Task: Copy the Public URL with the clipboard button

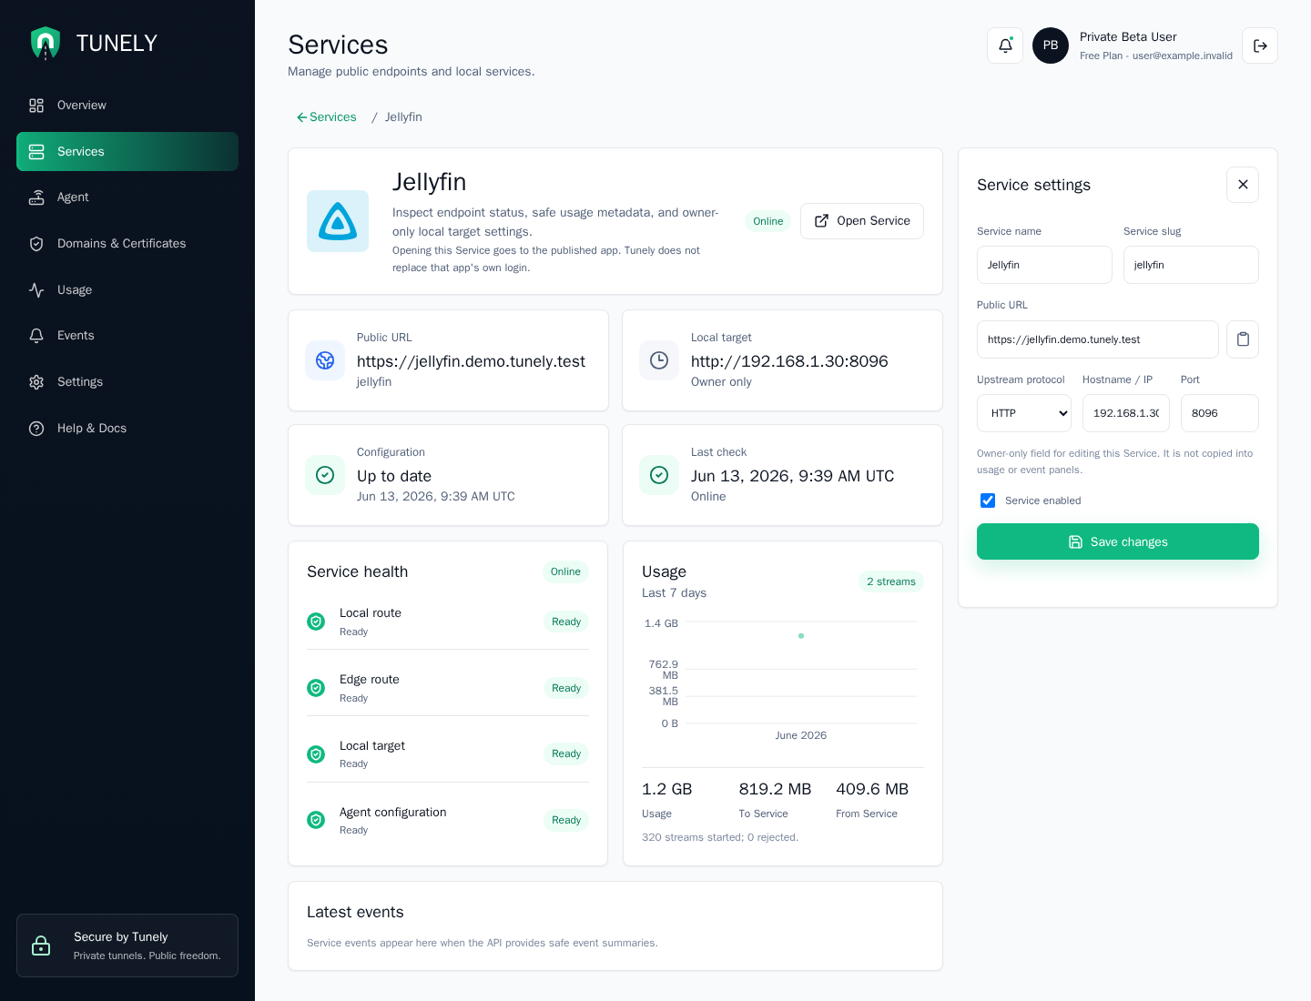Action: coord(1243,339)
